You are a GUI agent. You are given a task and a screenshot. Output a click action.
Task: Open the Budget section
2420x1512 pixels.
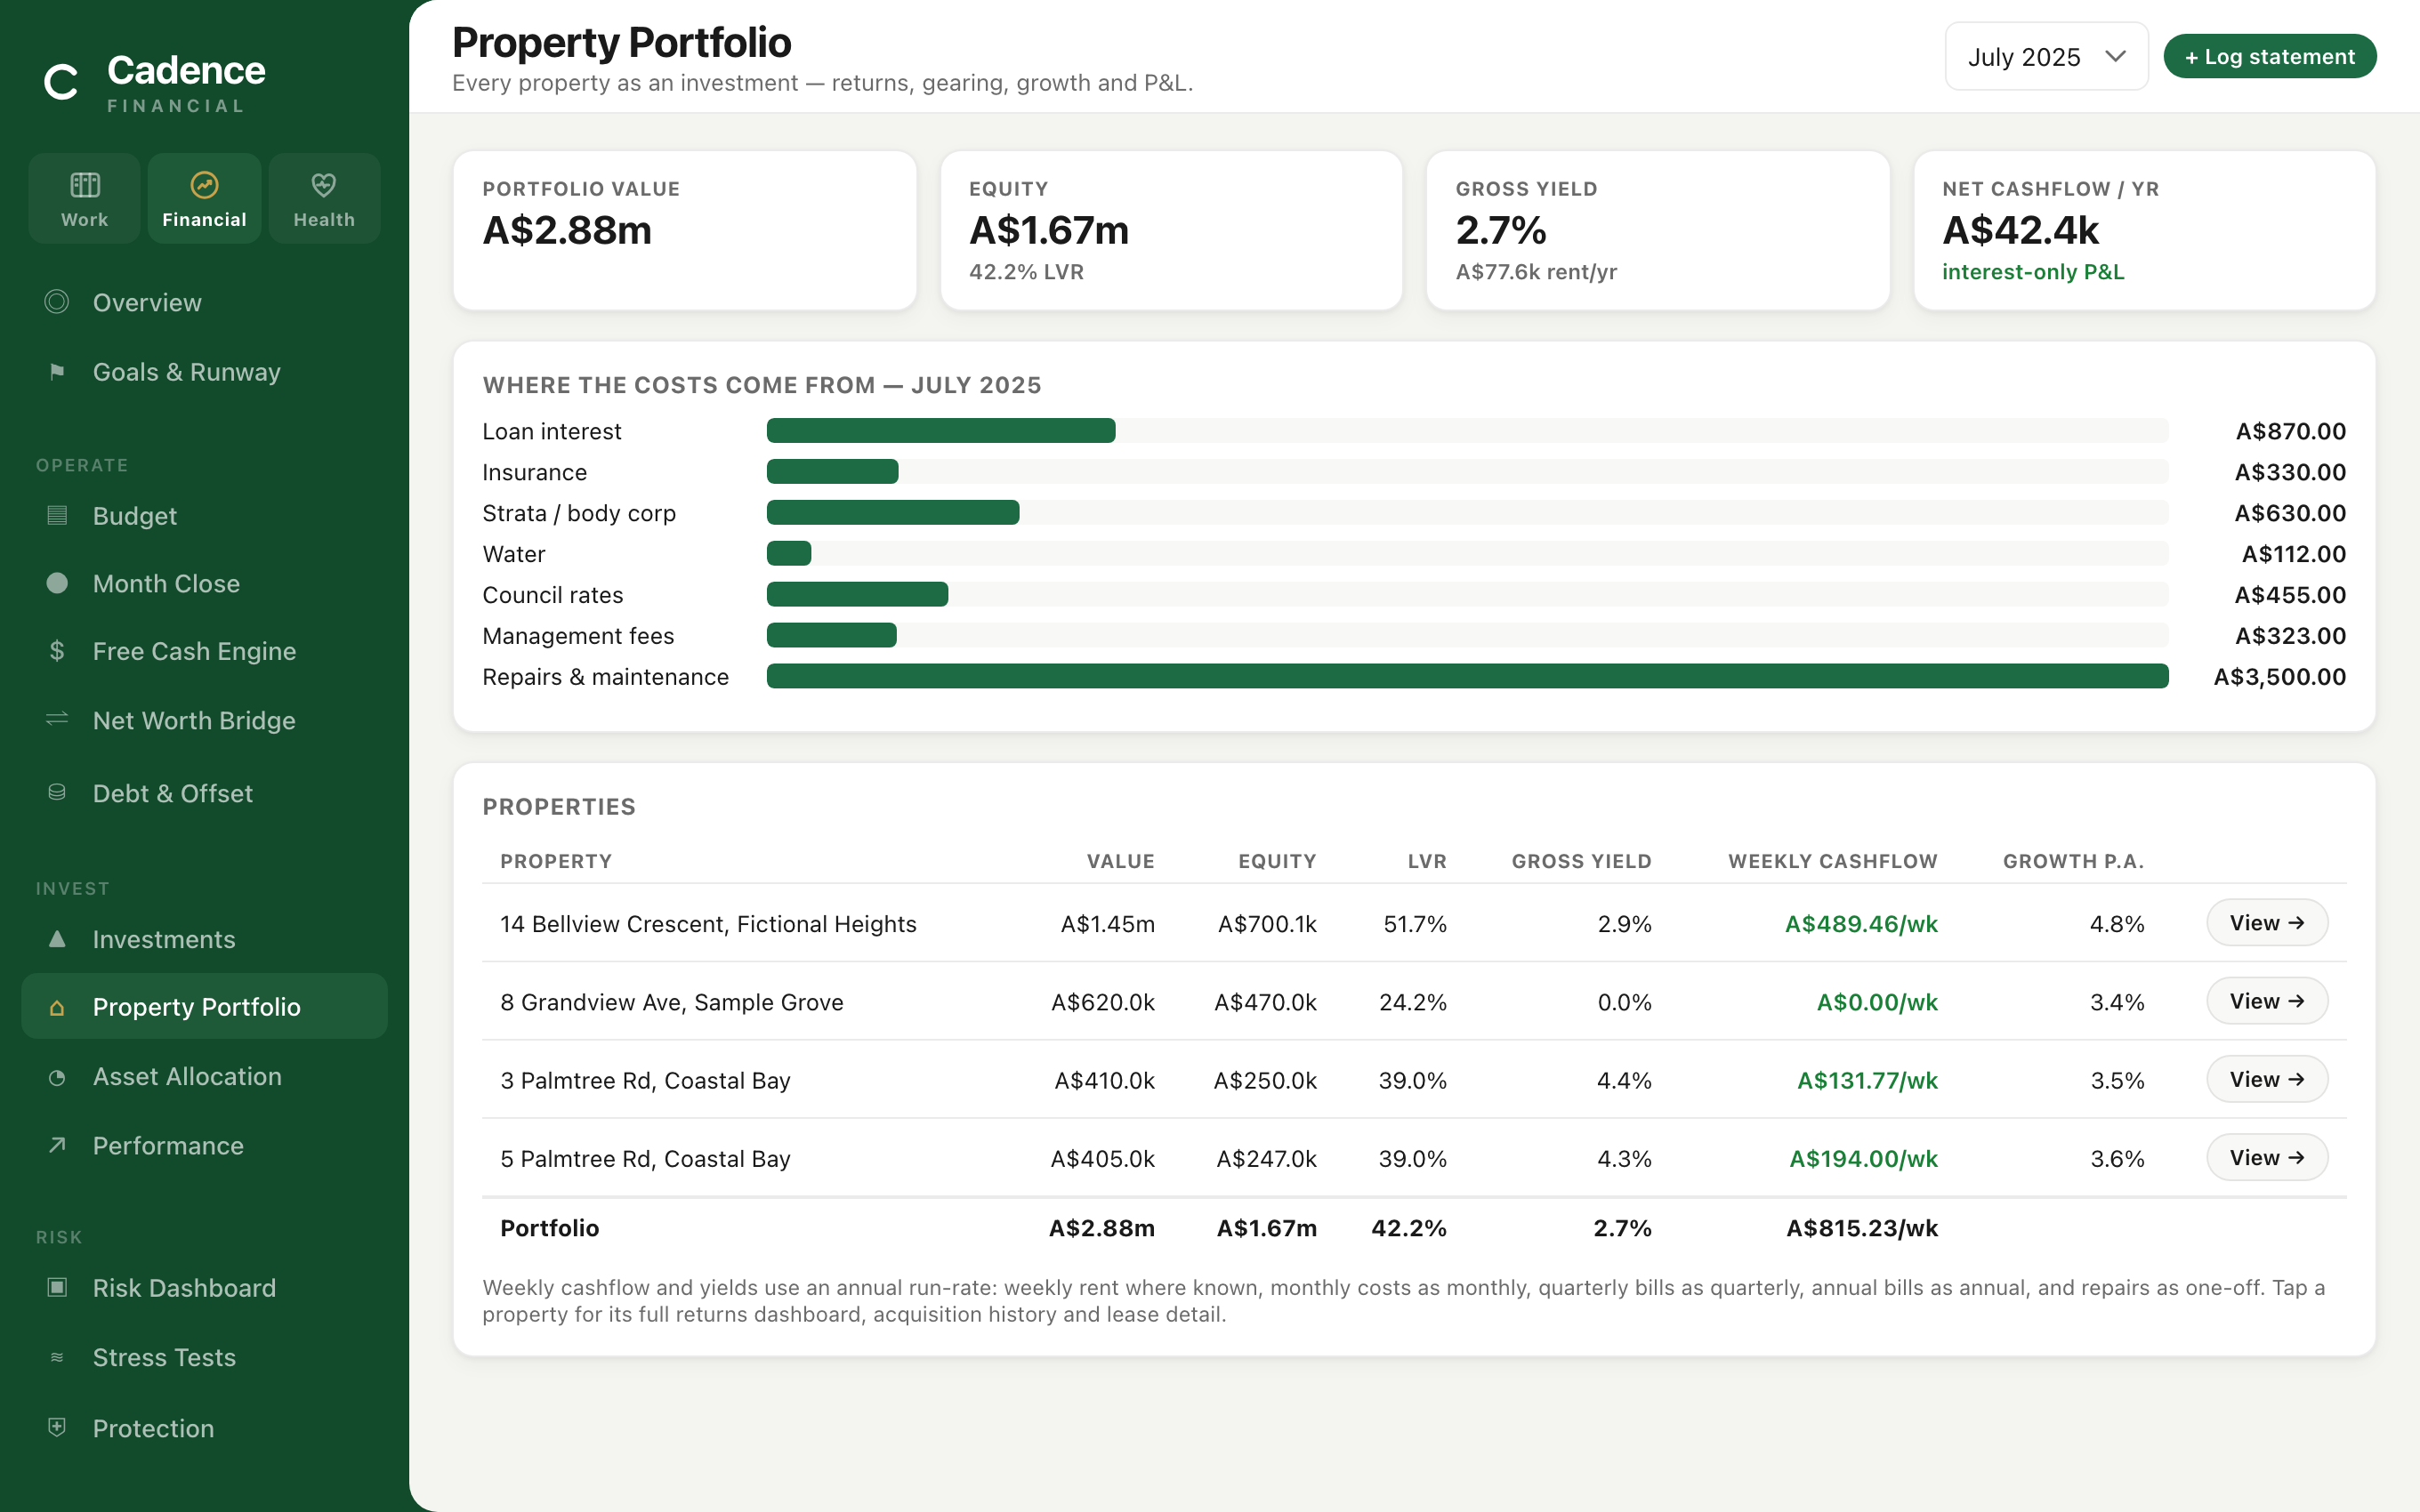pyautogui.click(x=204, y=515)
